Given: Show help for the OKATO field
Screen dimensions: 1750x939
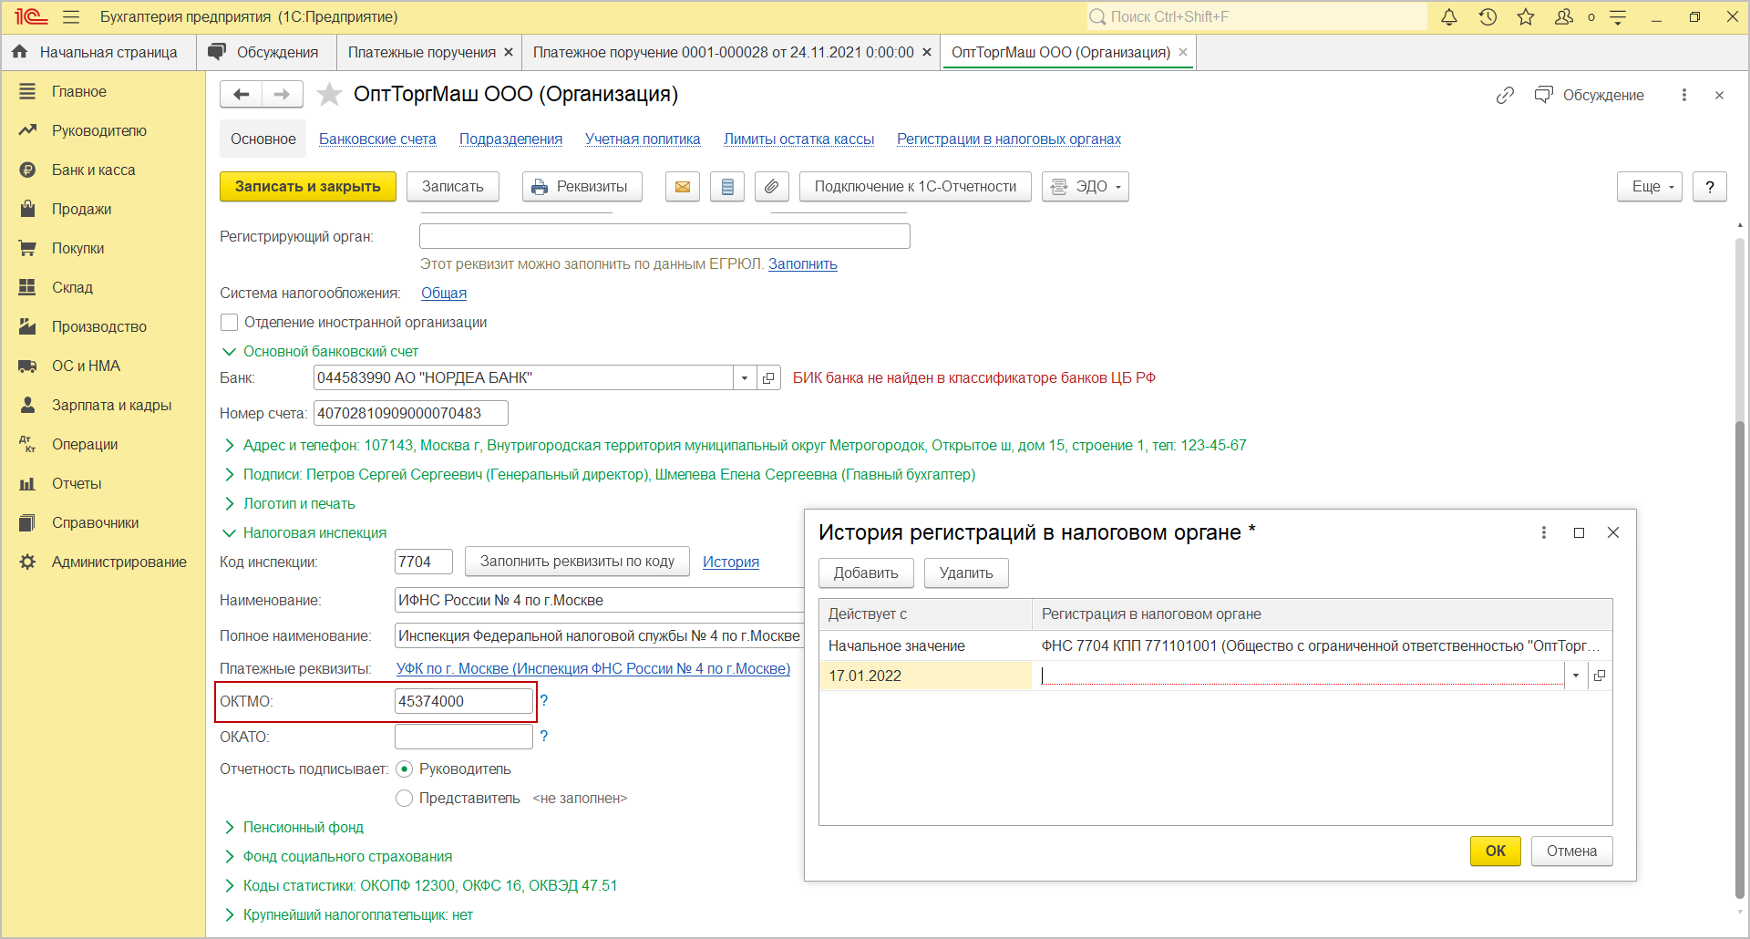Looking at the screenshot, I should 544,736.
